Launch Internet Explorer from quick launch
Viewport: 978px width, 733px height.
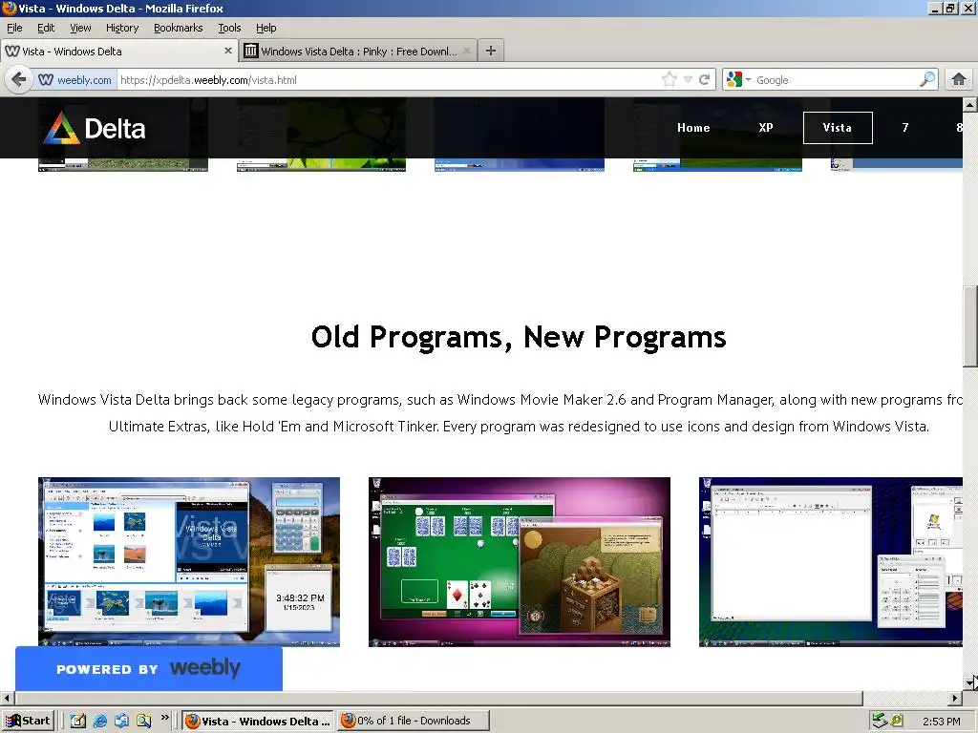(99, 721)
